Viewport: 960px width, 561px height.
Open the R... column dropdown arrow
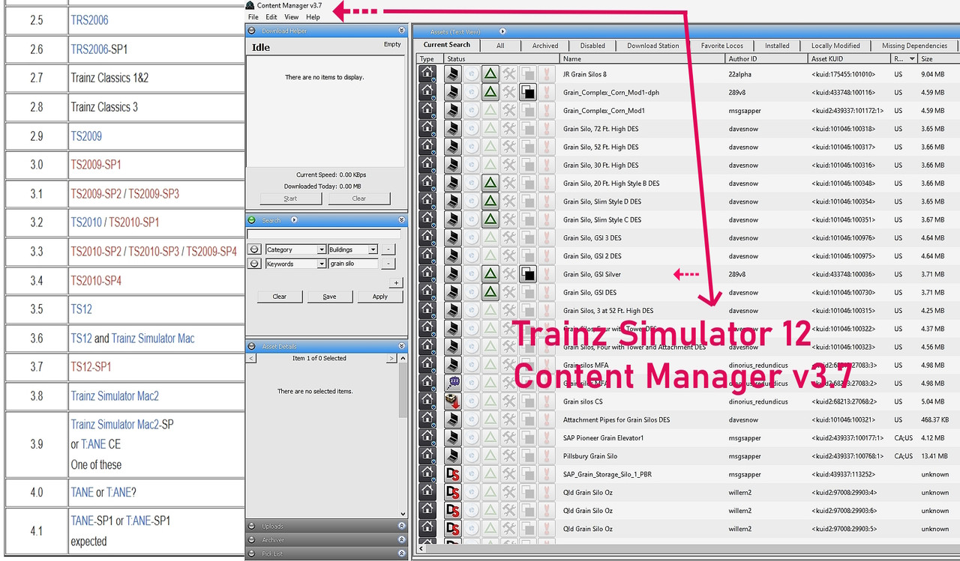(x=912, y=58)
